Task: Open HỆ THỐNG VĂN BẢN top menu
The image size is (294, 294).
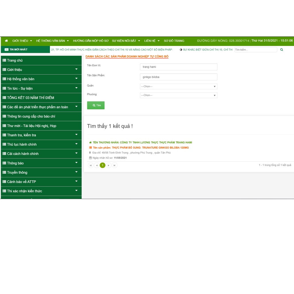Action: tap(53, 41)
